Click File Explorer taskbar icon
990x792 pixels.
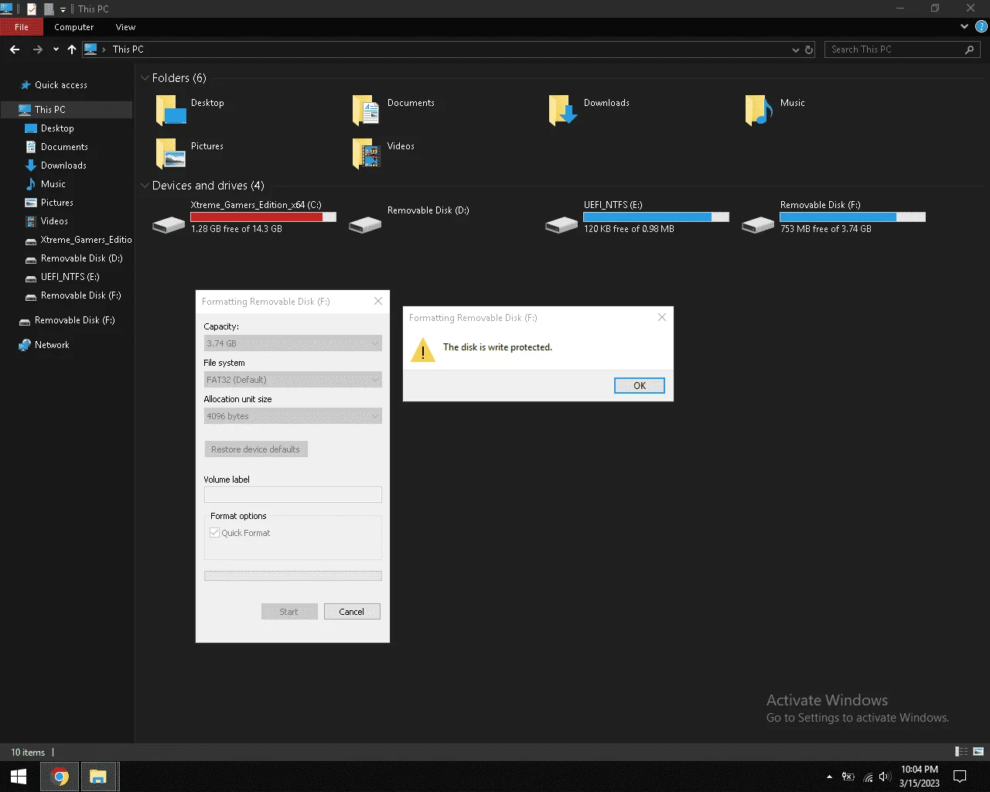[x=98, y=777]
